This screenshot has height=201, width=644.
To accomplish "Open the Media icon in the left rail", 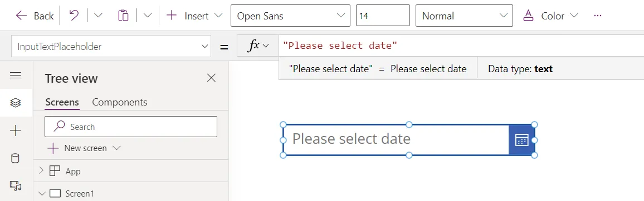I will tap(16, 186).
